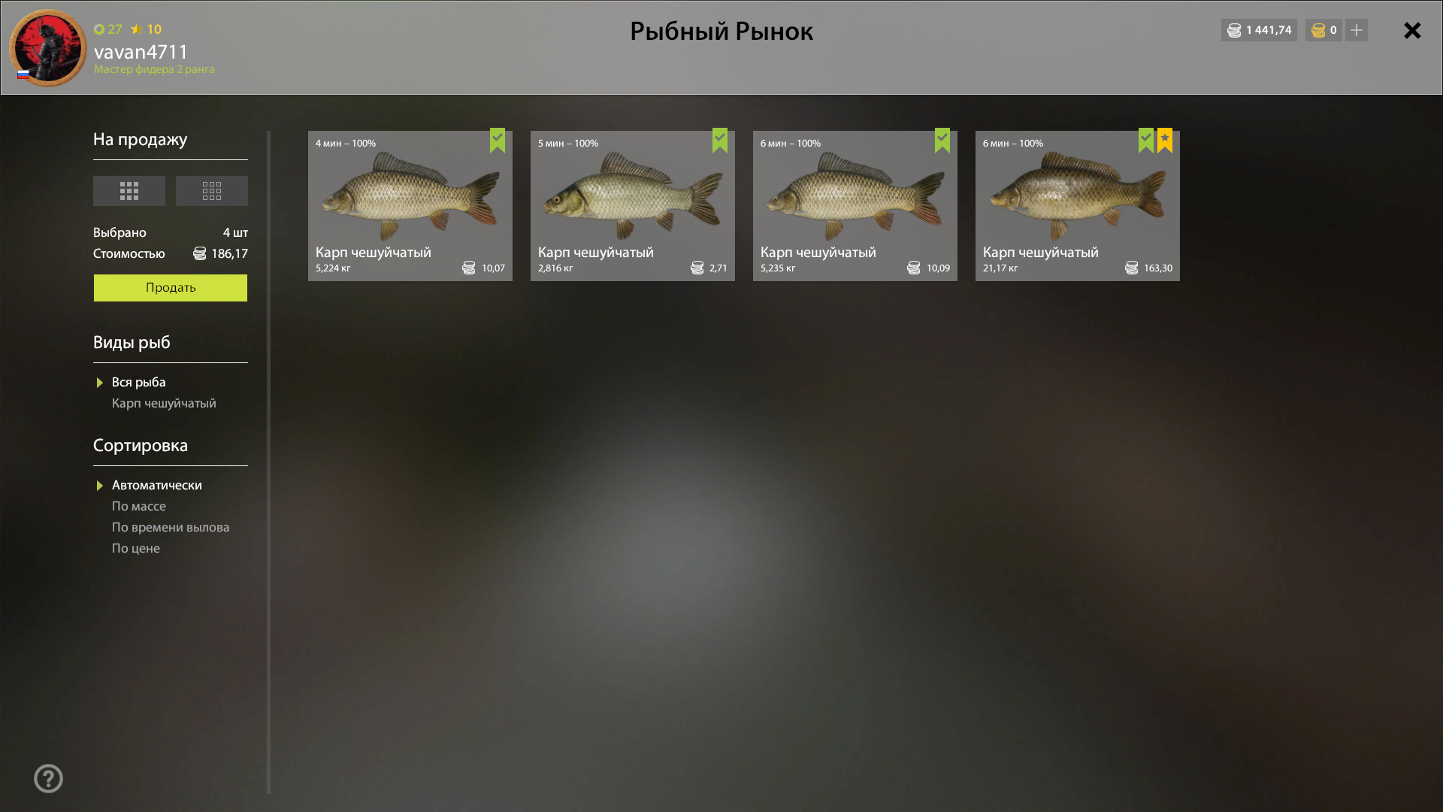Select the 163,30 priced carp card
Screen dimensions: 1443x812
[x=1078, y=206]
